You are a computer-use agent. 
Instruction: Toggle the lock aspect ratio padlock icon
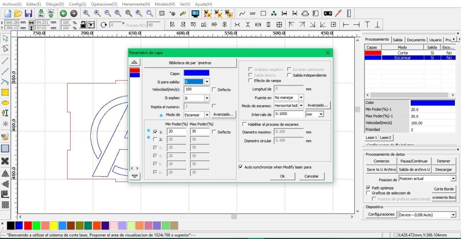tap(83, 24)
